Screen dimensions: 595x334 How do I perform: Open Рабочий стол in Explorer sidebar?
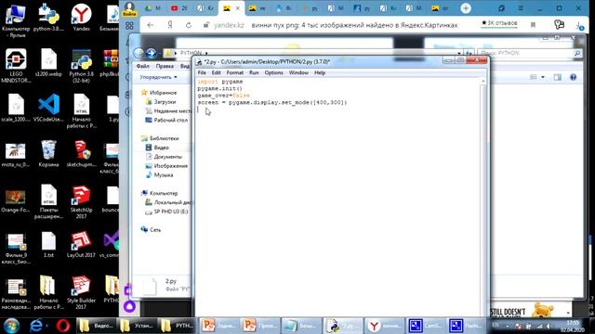pyautogui.click(x=166, y=120)
